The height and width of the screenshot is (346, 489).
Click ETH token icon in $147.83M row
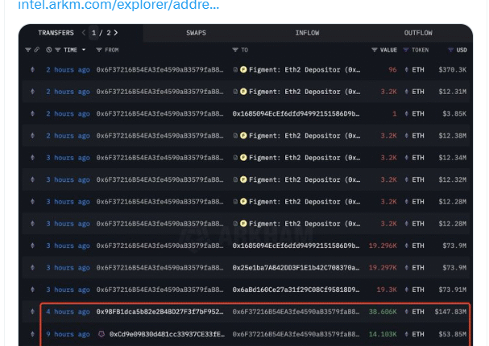[406, 311]
